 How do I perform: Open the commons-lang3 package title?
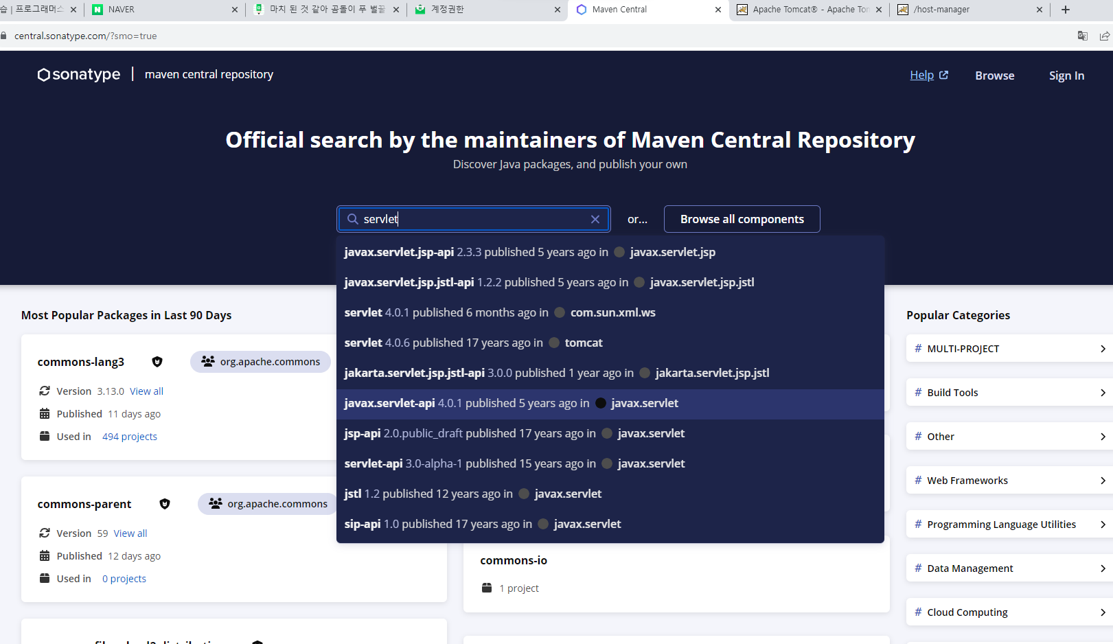81,362
